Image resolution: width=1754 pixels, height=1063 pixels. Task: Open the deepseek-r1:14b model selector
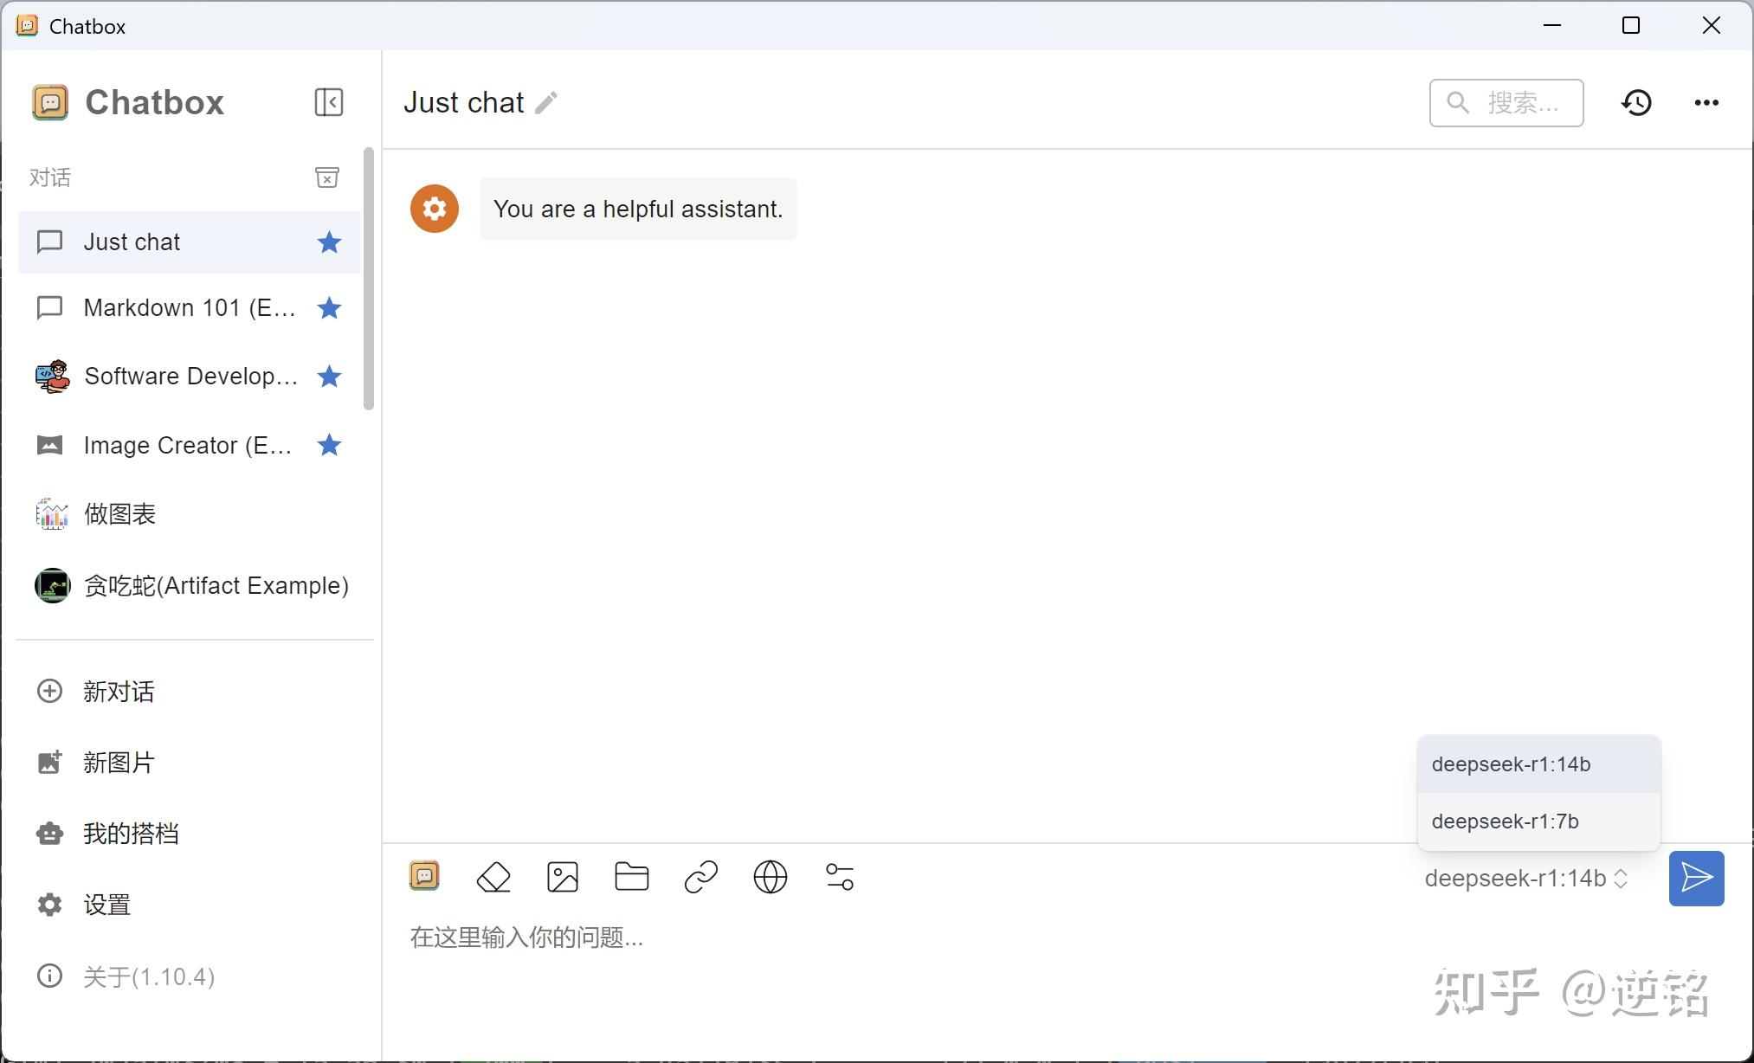coord(1525,879)
